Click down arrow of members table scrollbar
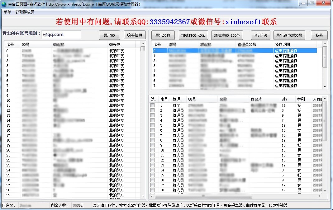 tap(325, 191)
